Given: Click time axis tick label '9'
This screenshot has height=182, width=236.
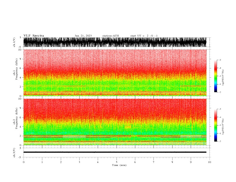Looking at the screenshot, I should pyautogui.click(x=191, y=162).
